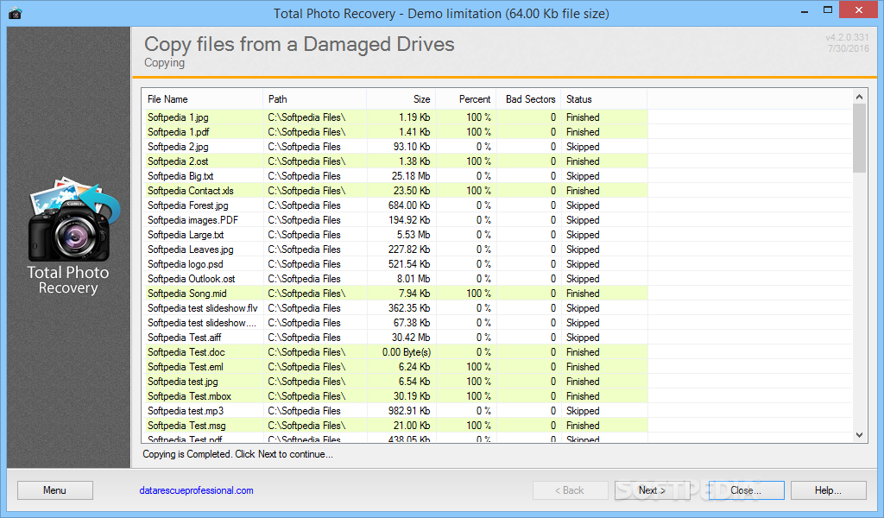This screenshot has width=884, height=518.
Task: Sort by Path column header
Action: tap(314, 99)
